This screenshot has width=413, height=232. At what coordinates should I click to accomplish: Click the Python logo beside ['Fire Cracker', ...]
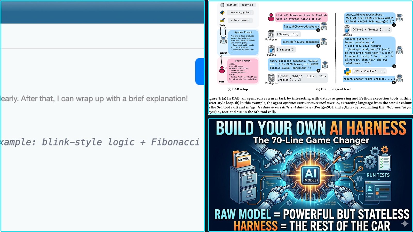[347, 71]
